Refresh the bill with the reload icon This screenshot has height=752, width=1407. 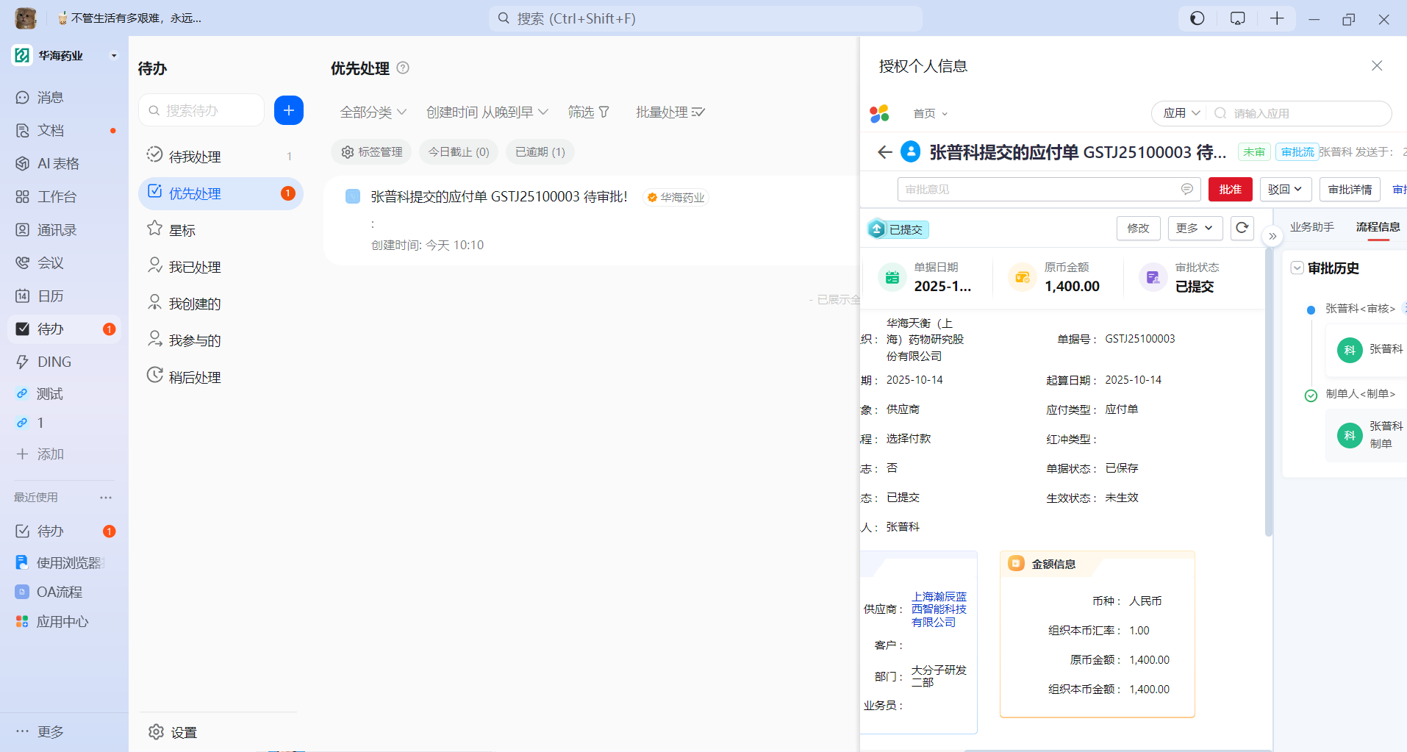[1242, 229]
